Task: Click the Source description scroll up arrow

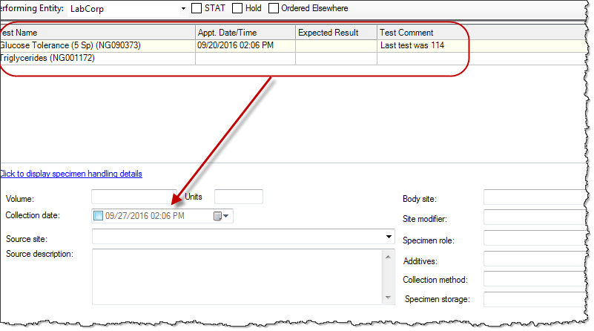Action: pyautogui.click(x=388, y=257)
